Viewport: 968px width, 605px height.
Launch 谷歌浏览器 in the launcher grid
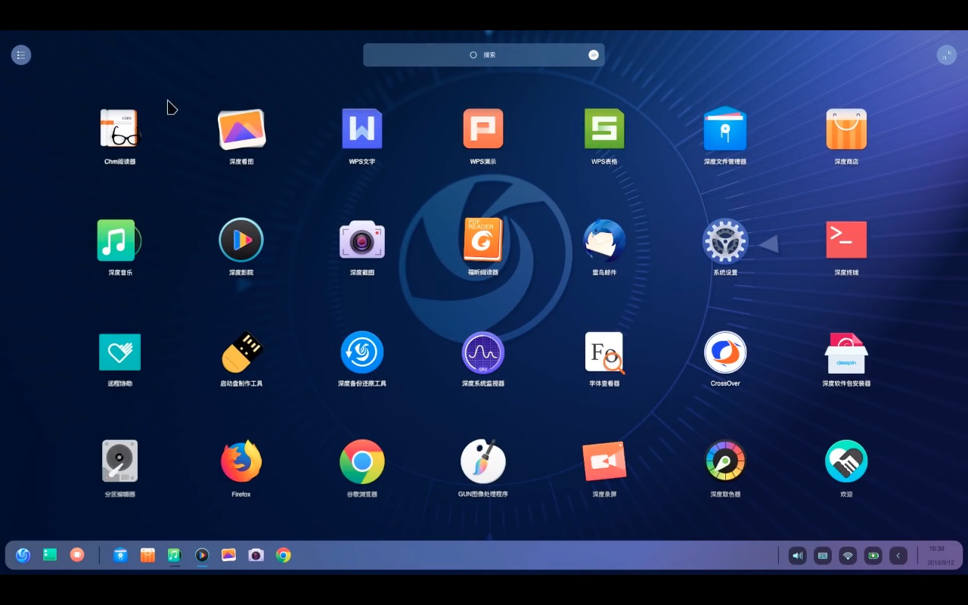coord(362,461)
